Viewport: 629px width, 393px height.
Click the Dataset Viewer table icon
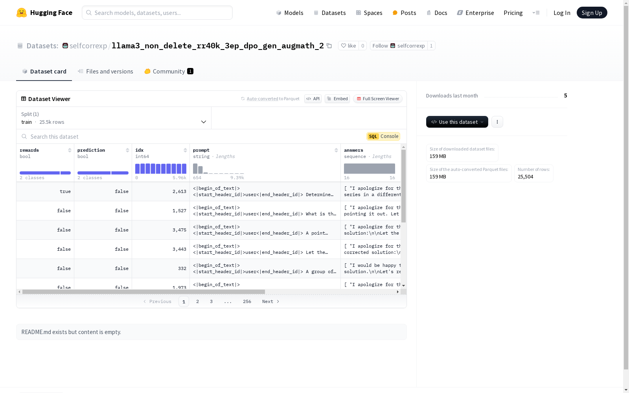click(24, 99)
